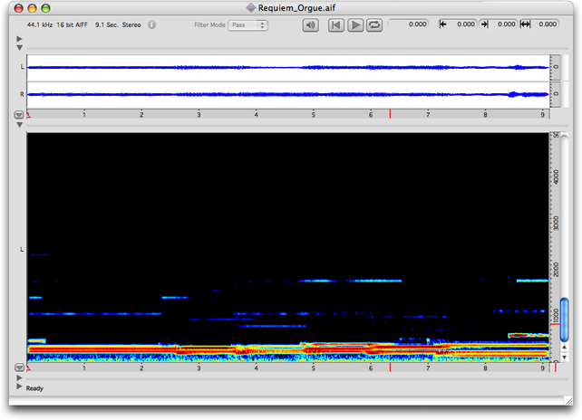Toggle loop playback mode

[374, 24]
